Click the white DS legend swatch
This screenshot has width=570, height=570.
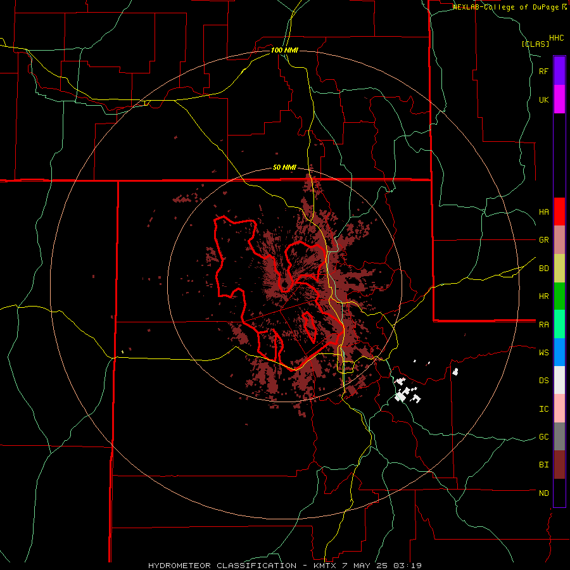559,380
